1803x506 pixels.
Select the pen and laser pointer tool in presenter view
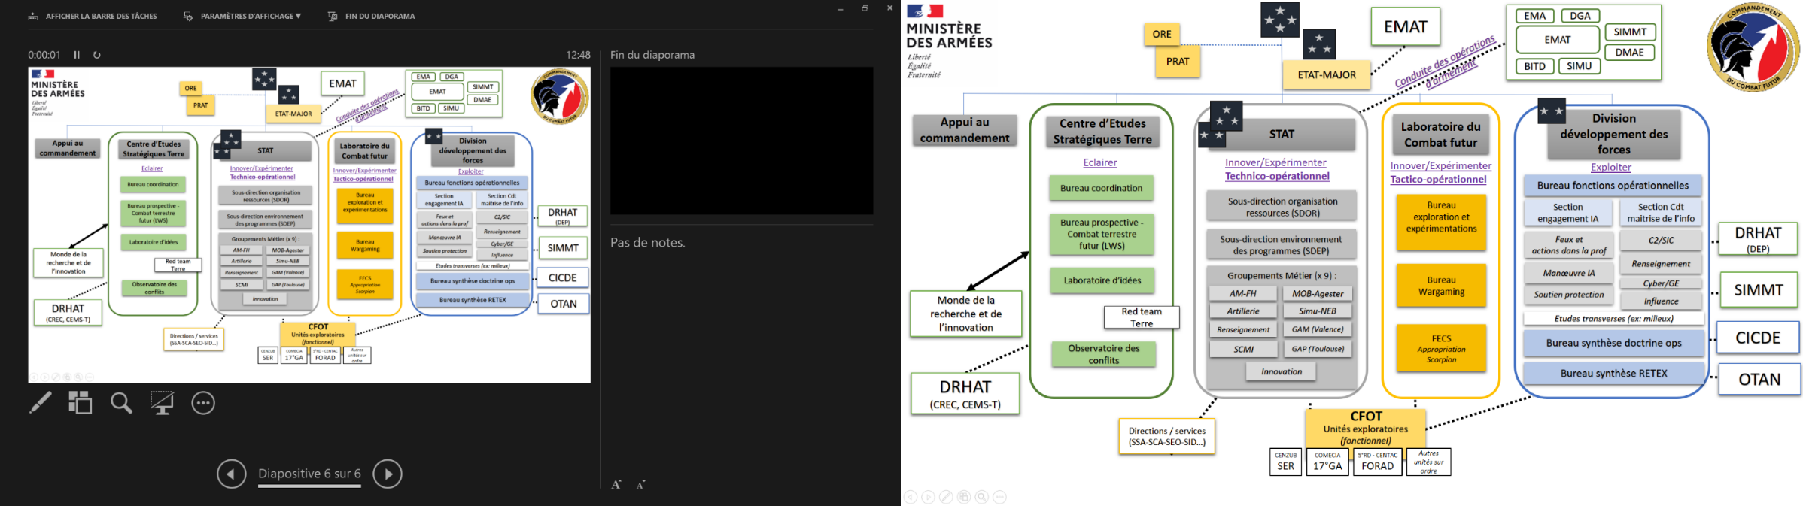pyautogui.click(x=41, y=403)
